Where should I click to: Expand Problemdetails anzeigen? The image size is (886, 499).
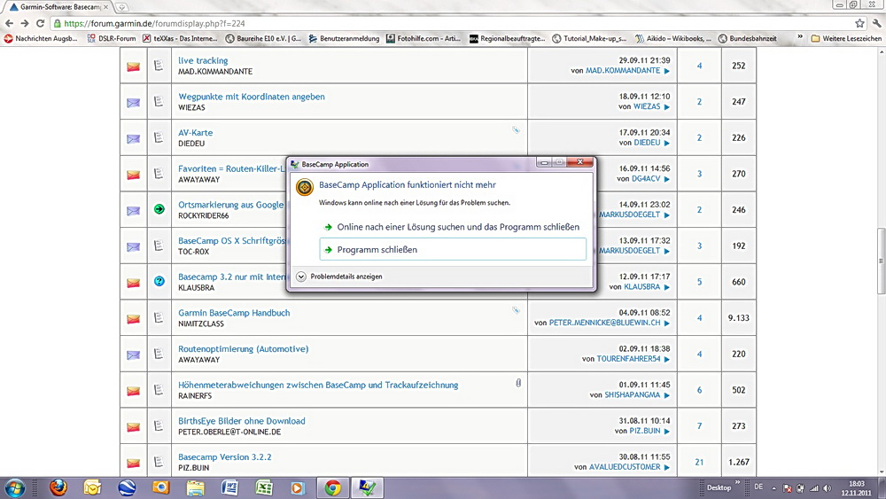pos(339,277)
